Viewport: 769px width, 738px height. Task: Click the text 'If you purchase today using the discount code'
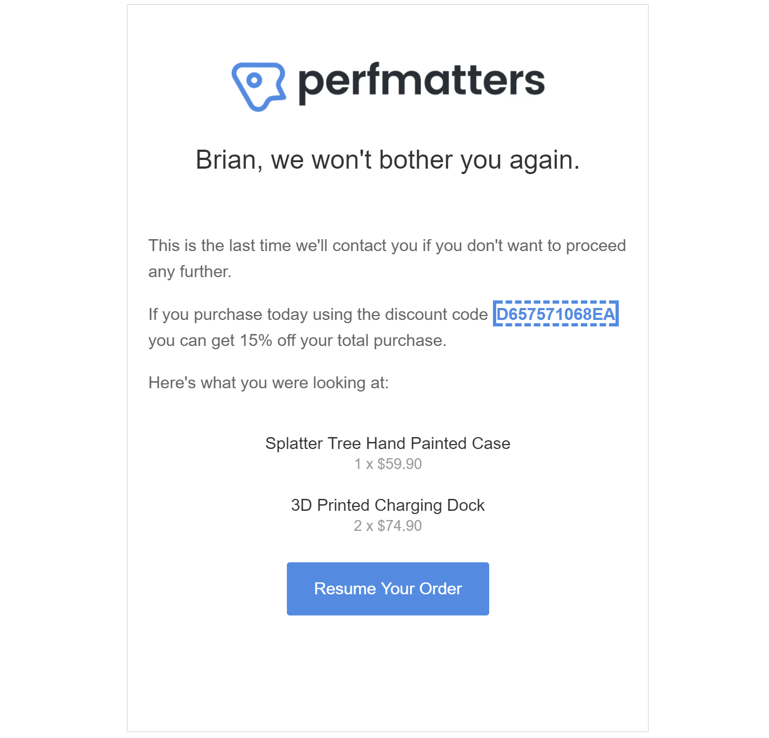click(318, 315)
